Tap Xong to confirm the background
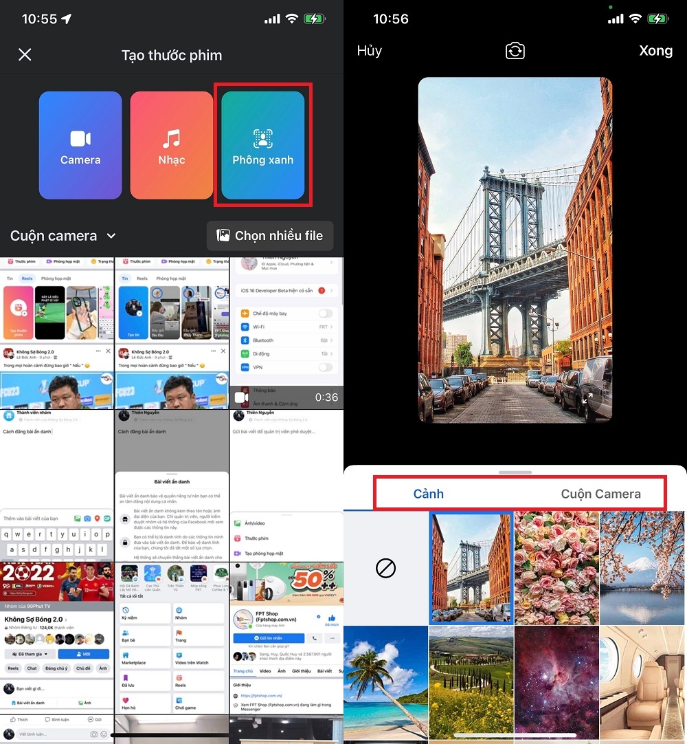The width and height of the screenshot is (687, 744). [655, 50]
